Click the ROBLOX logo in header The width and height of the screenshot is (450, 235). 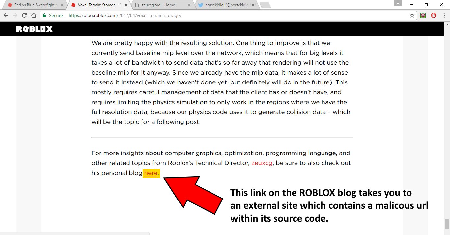point(35,29)
